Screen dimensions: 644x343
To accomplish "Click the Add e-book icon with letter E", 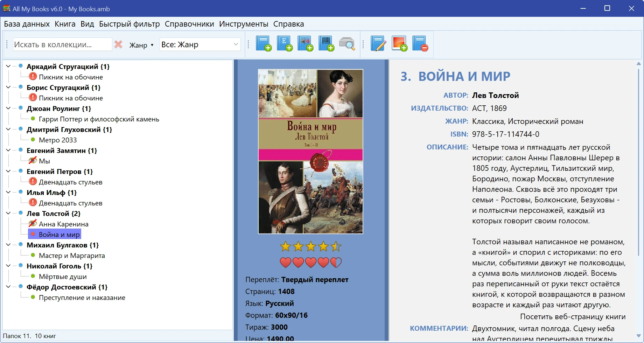I will pyautogui.click(x=285, y=44).
